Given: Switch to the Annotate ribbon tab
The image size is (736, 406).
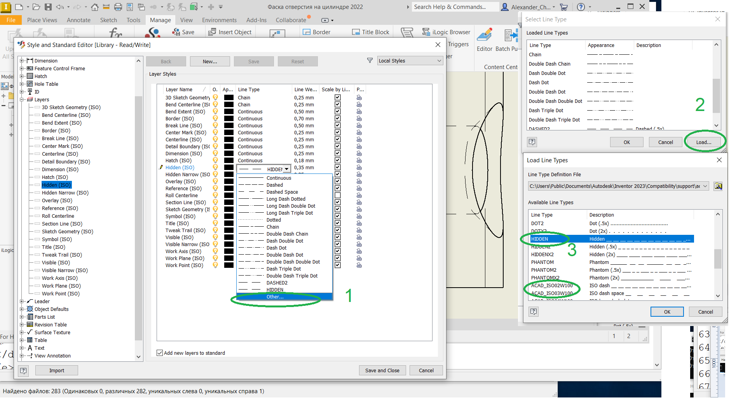Looking at the screenshot, I should coord(78,20).
